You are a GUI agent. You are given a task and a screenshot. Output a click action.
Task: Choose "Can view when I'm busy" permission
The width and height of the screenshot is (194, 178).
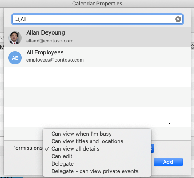81,134
